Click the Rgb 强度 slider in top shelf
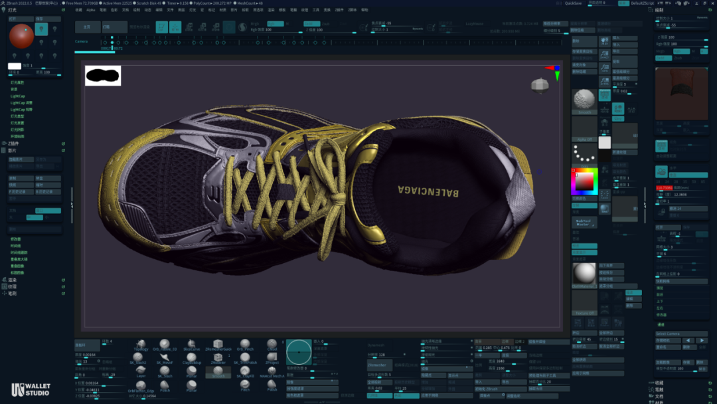Viewport: 717px width, 404px height. coord(276,30)
